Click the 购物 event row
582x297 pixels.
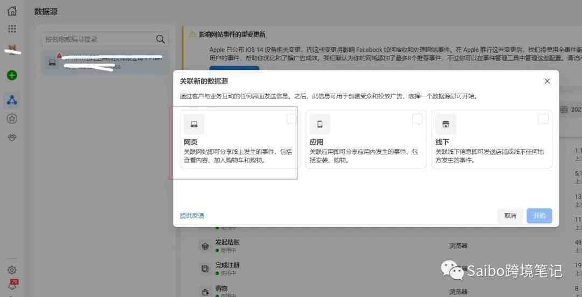click(x=381, y=291)
